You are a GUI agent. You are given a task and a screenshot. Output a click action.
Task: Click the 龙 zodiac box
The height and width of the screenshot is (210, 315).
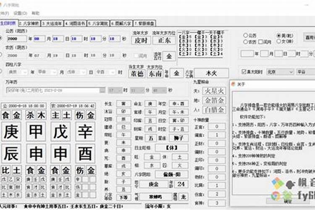(183, 197)
